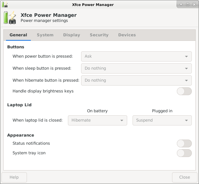Click the roll-up window arrow button
The image size is (199, 184).
[x=181, y=5]
